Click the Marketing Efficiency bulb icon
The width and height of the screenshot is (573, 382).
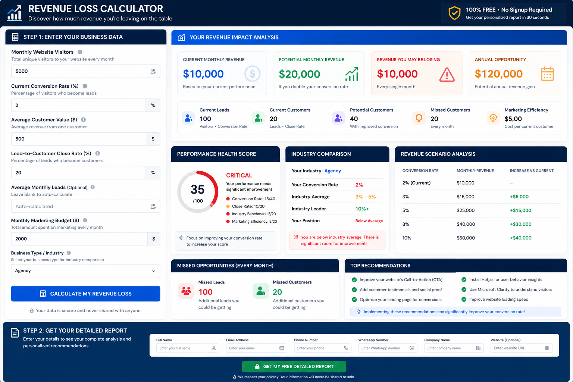pos(493,118)
